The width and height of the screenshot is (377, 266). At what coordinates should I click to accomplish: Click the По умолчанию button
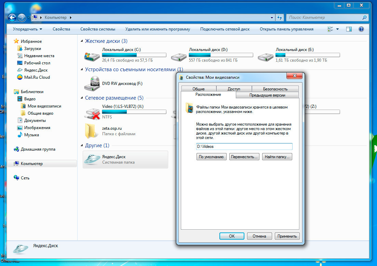click(x=211, y=157)
